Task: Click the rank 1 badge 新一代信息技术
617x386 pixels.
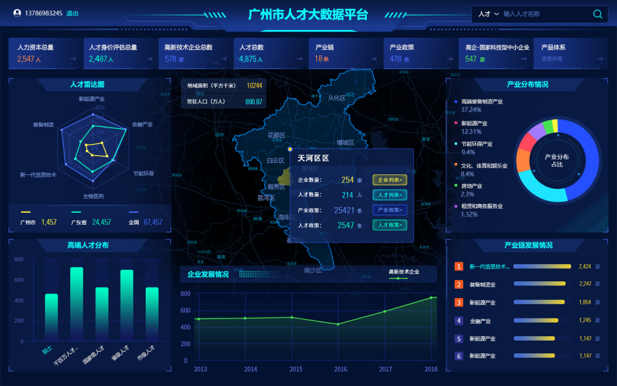Action: 458,266
